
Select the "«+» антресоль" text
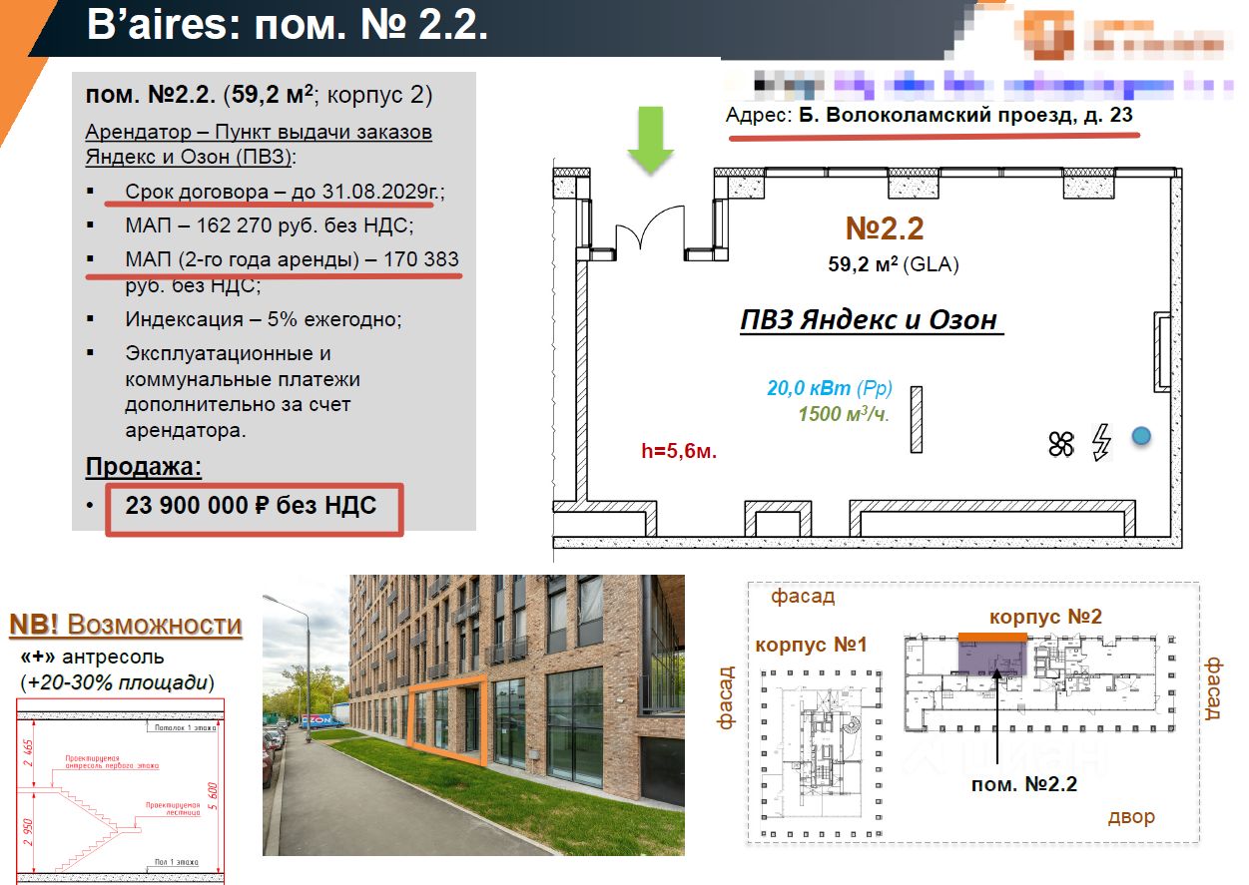[92, 659]
